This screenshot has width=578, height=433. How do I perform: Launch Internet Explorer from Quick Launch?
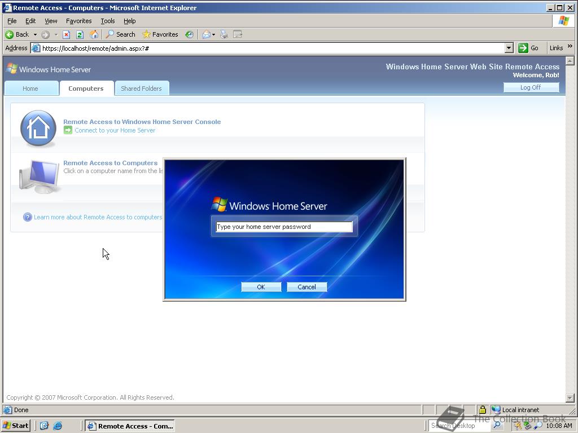[58, 426]
